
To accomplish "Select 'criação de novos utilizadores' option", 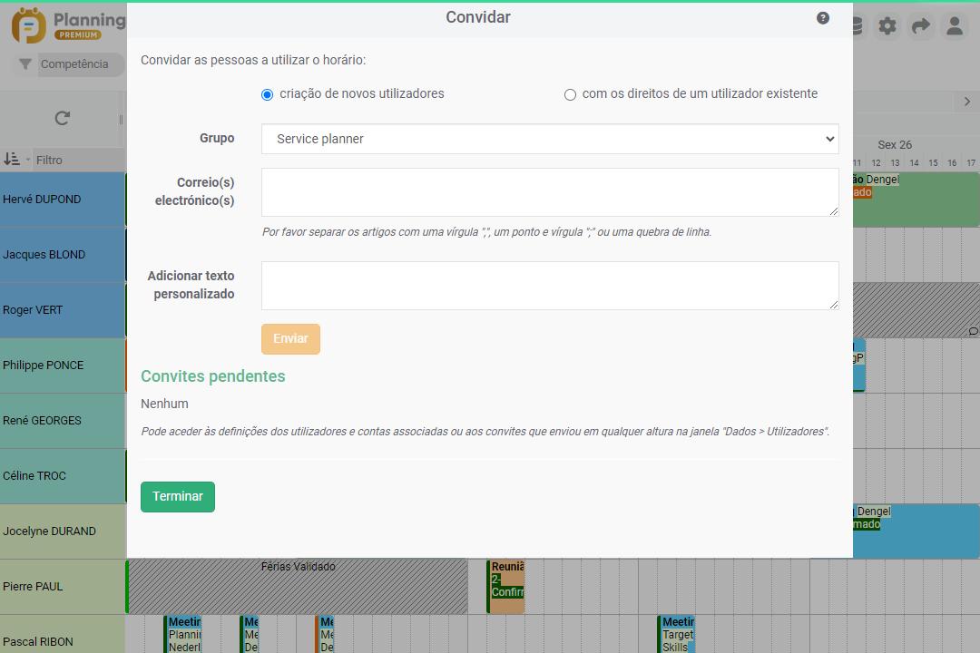I will point(267,94).
